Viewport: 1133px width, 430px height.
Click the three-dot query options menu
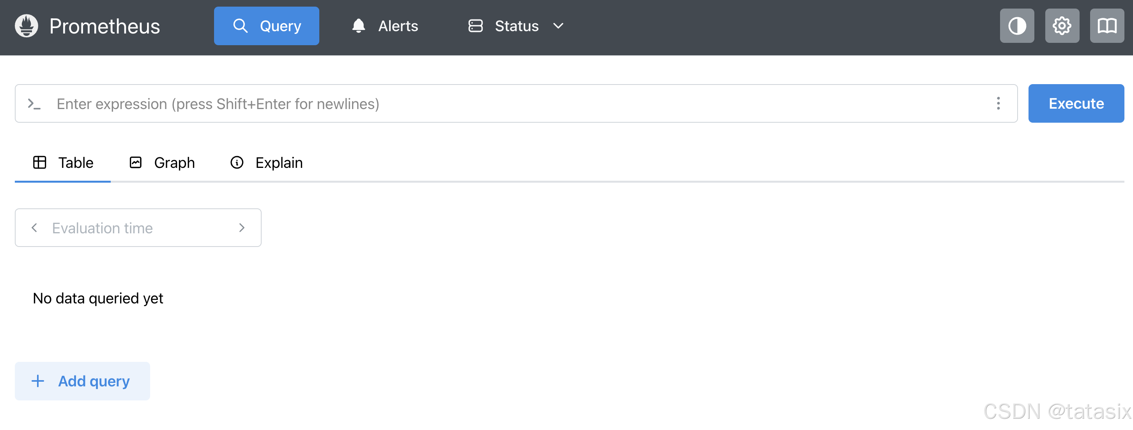[x=998, y=104]
